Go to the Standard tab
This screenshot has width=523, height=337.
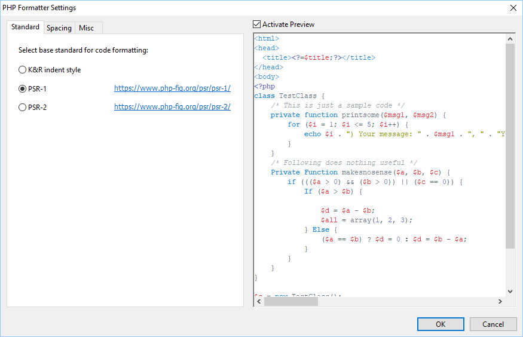25,27
